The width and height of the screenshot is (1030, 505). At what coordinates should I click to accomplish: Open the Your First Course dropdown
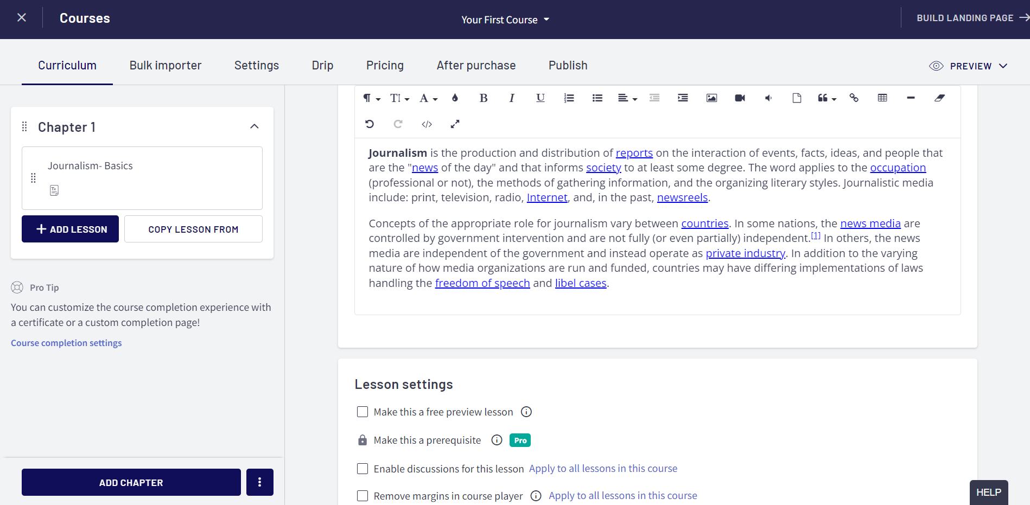[x=505, y=20]
